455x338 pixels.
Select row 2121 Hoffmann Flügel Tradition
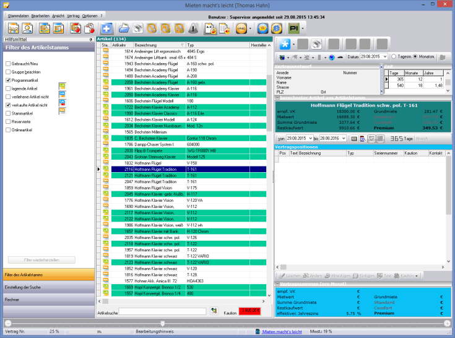[189, 176]
